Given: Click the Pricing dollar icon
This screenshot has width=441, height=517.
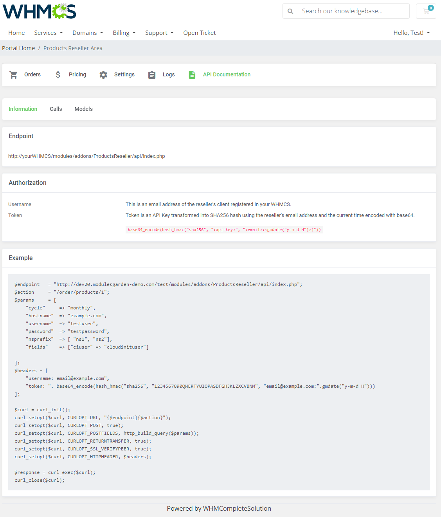Looking at the screenshot, I should pos(58,75).
